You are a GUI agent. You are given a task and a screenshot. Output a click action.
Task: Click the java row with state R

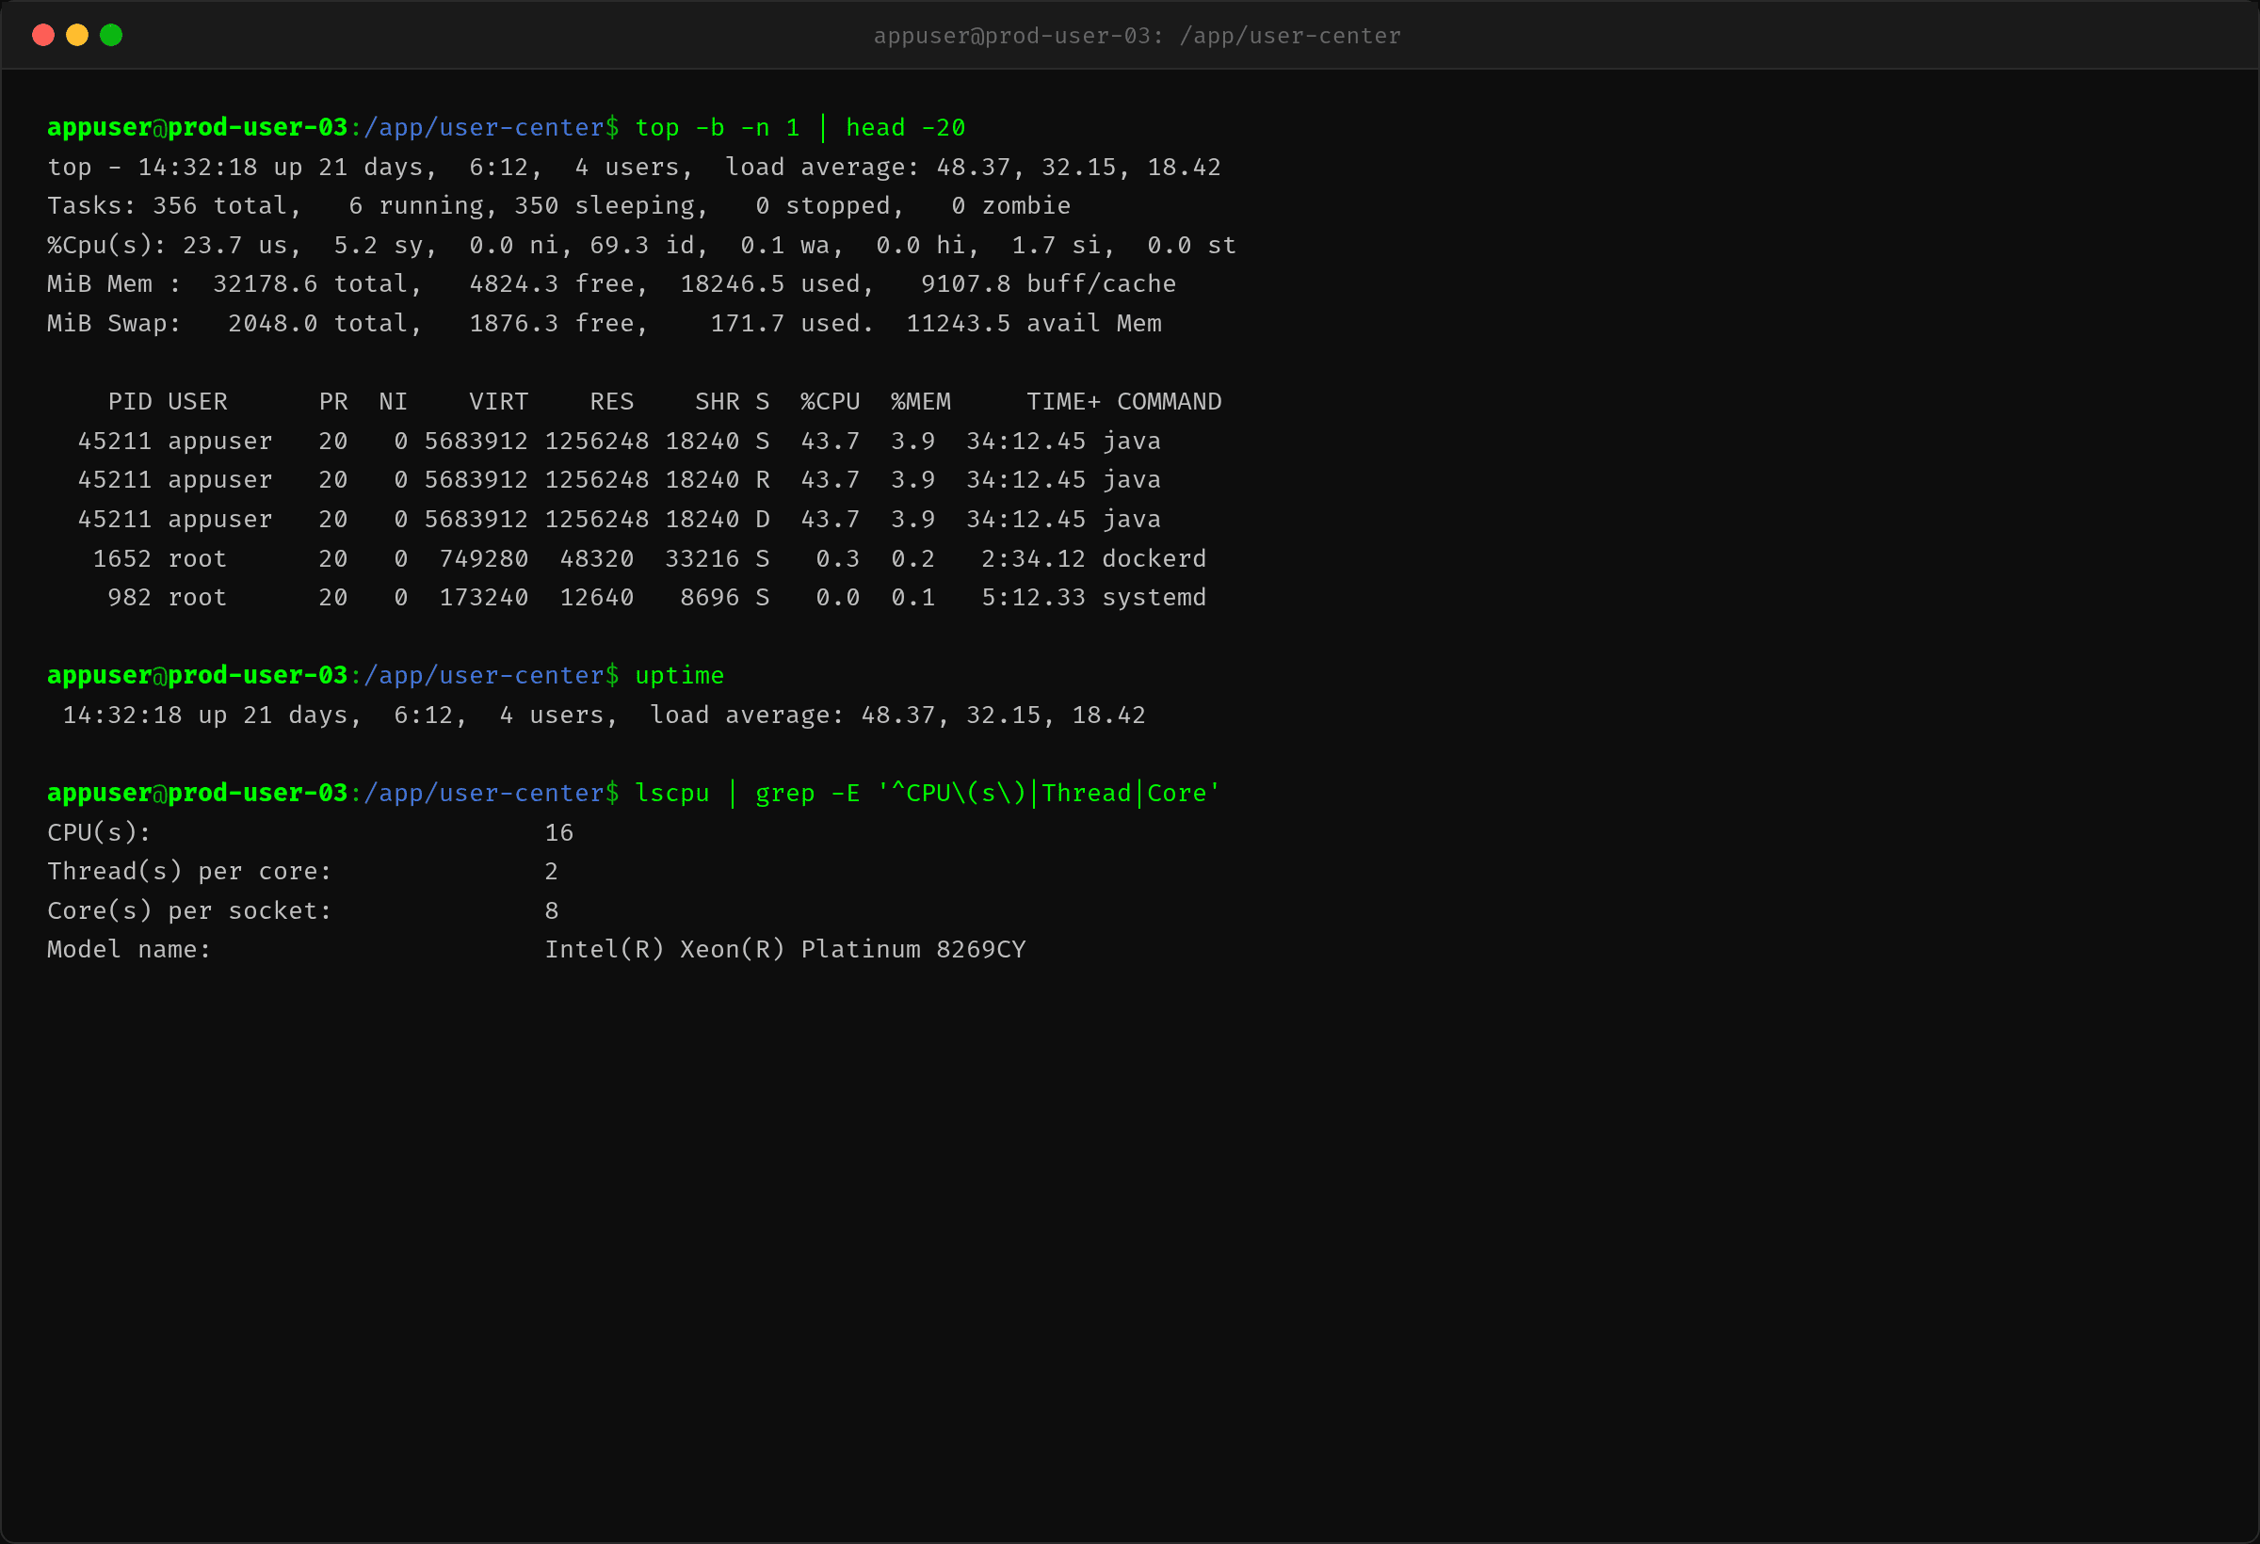620,480
